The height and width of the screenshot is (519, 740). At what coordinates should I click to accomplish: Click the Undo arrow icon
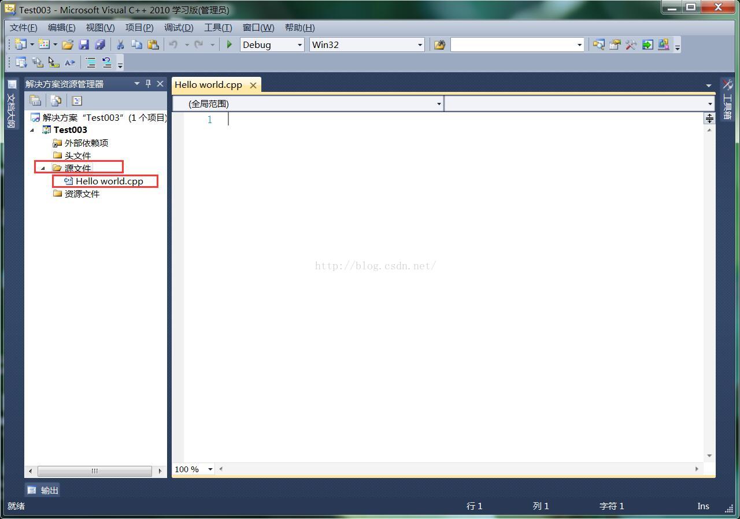tap(173, 45)
